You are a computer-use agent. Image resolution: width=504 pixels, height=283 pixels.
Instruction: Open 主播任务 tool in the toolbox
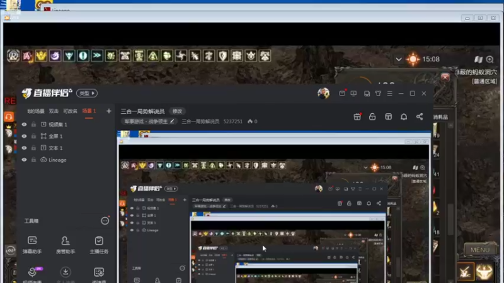[99, 245]
